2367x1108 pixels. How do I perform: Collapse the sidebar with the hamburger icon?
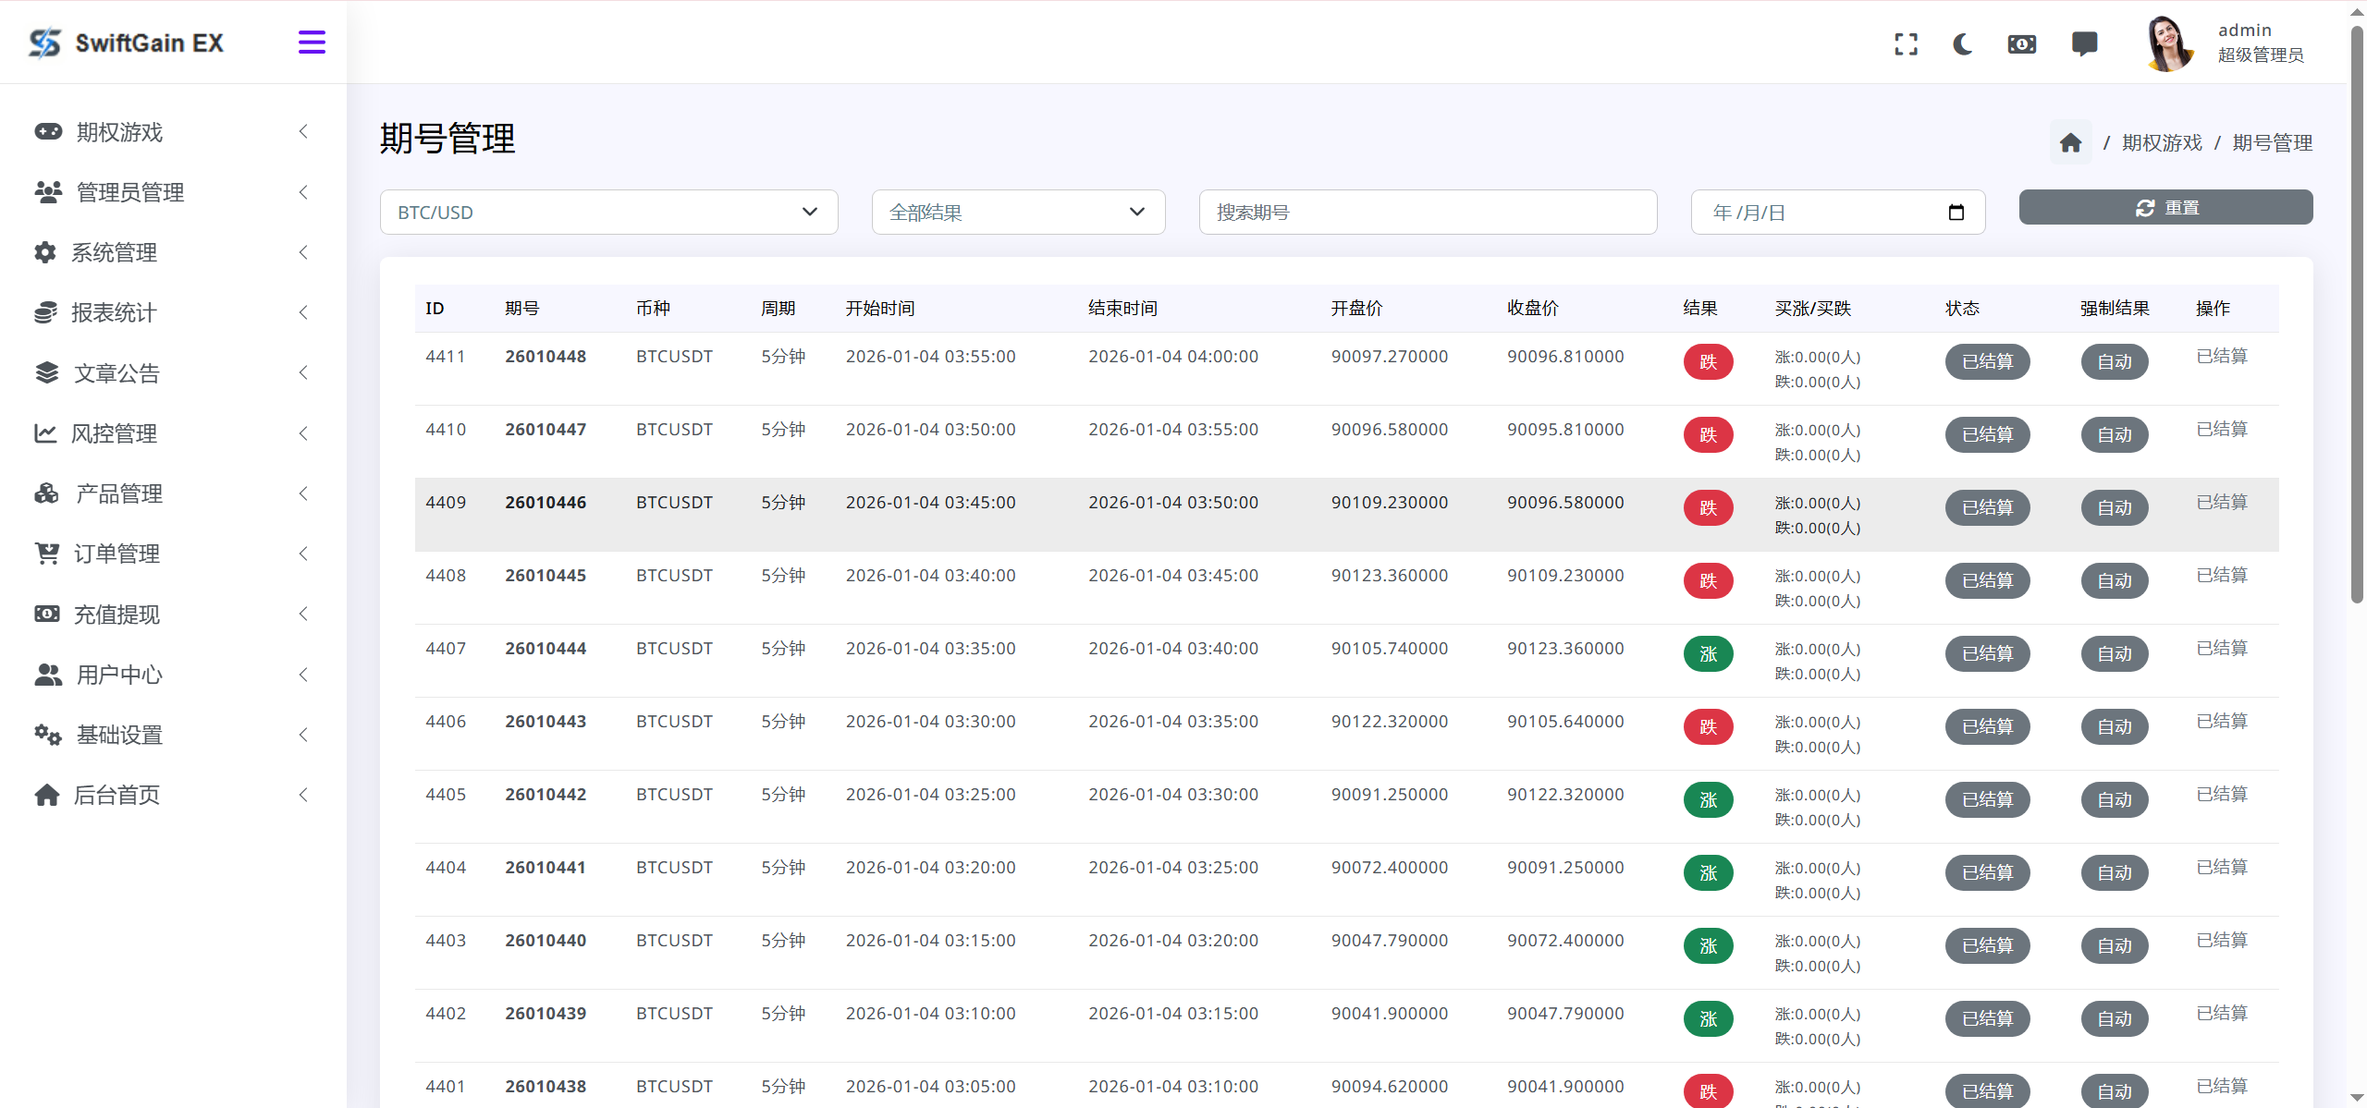[x=311, y=42]
